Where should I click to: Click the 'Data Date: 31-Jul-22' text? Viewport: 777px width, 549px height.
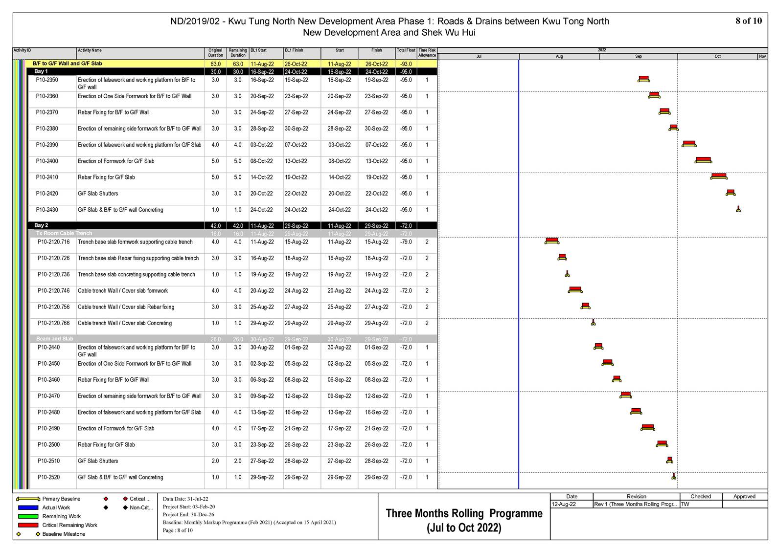pyautogui.click(x=185, y=499)
